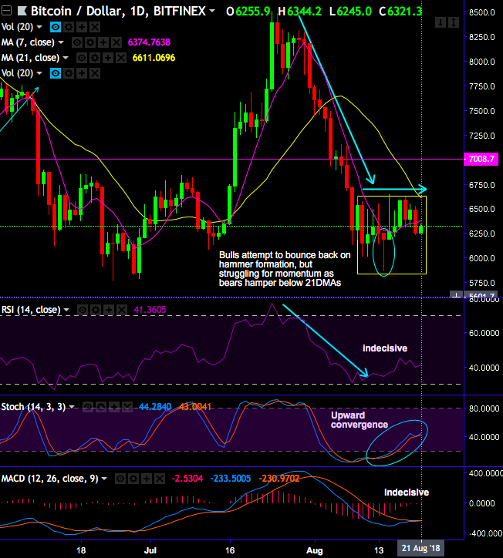The image size is (503, 558).
Task: Open settings gear of Vol (20) below MA (21)
Action: [x=69, y=74]
